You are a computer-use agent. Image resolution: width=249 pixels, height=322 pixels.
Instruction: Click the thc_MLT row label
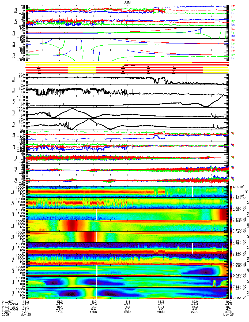[7, 301]
